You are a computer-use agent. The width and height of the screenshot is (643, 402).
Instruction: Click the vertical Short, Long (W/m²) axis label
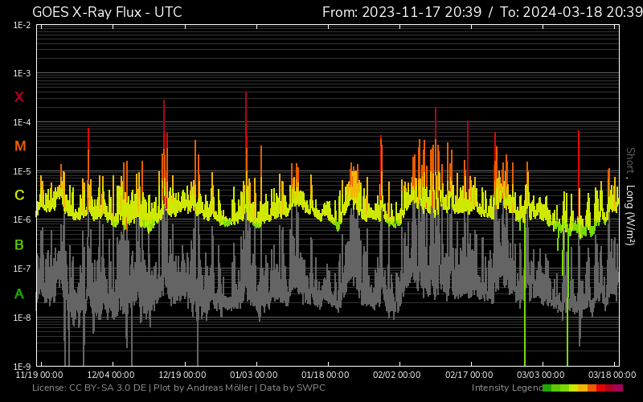630,196
